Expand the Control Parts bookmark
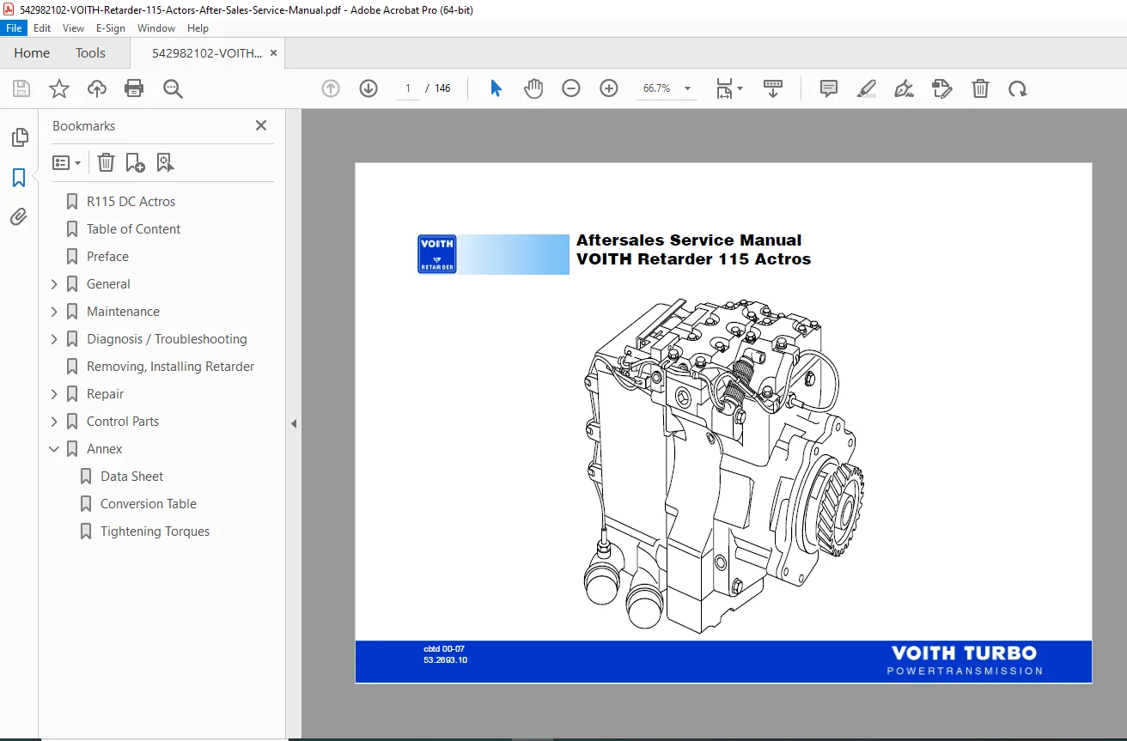 (x=54, y=422)
